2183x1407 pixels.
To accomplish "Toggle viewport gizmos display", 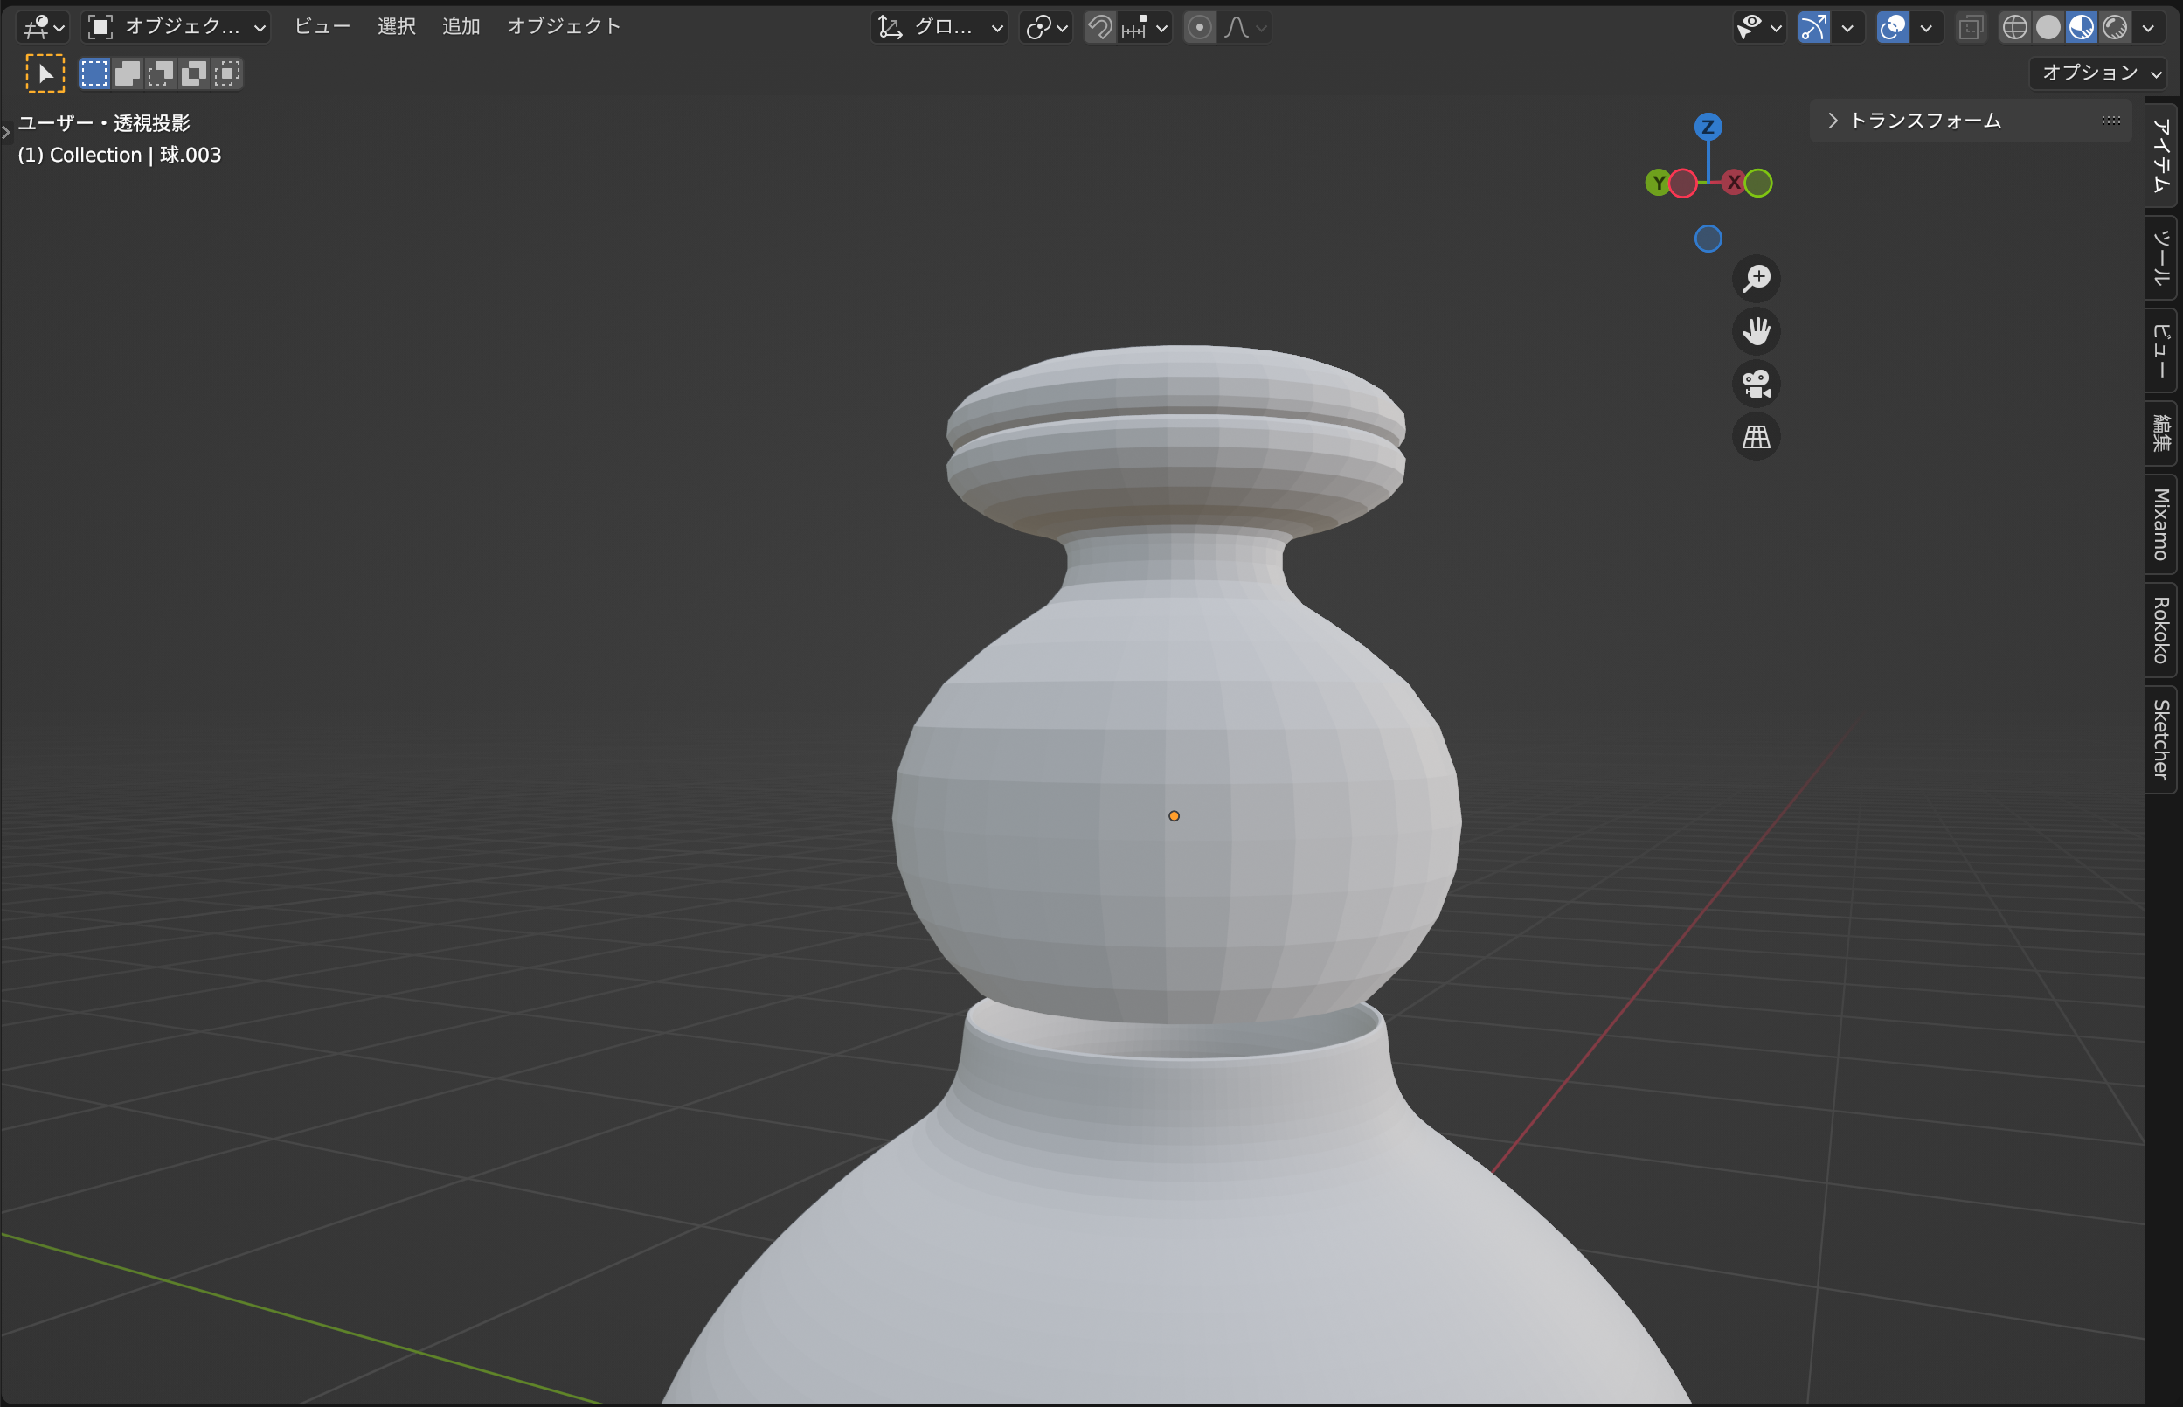I will 1813,27.
